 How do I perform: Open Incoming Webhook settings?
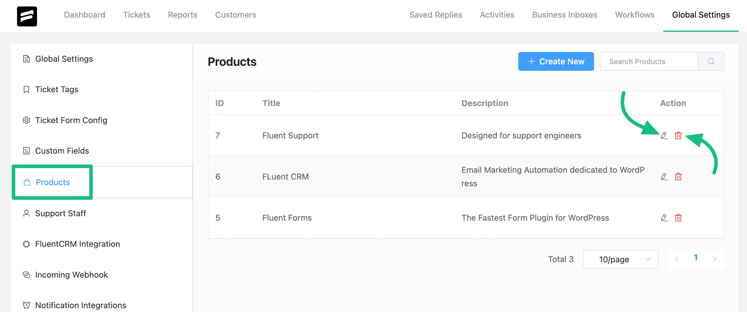[x=101, y=275]
